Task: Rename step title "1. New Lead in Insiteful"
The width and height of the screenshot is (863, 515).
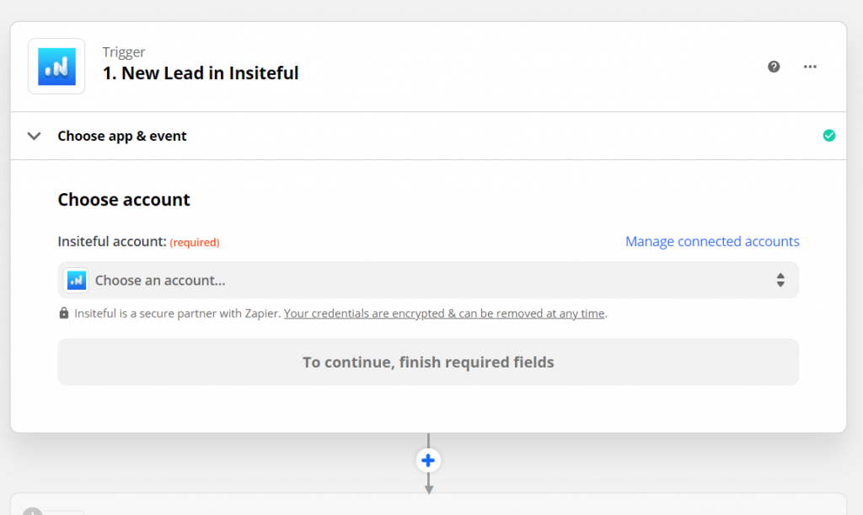Action: [201, 73]
